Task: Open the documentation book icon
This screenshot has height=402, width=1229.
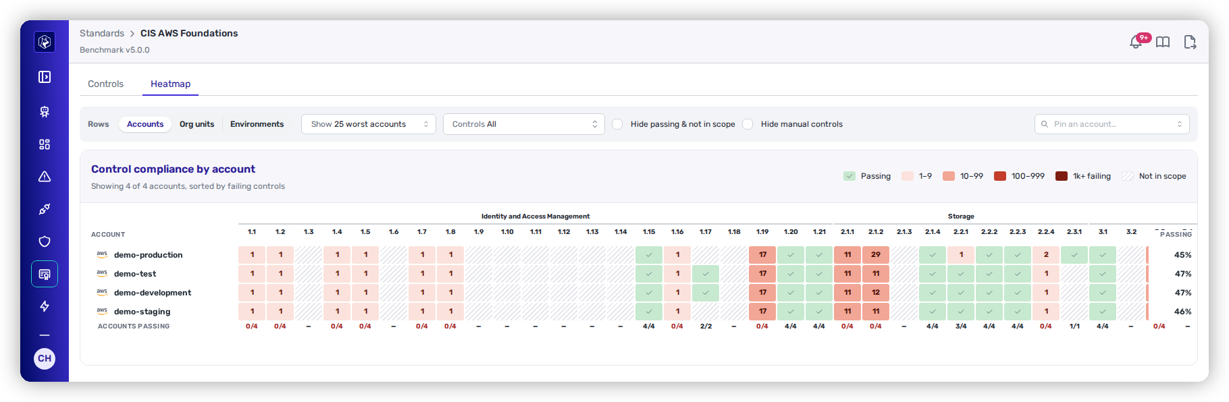Action: (x=1163, y=42)
